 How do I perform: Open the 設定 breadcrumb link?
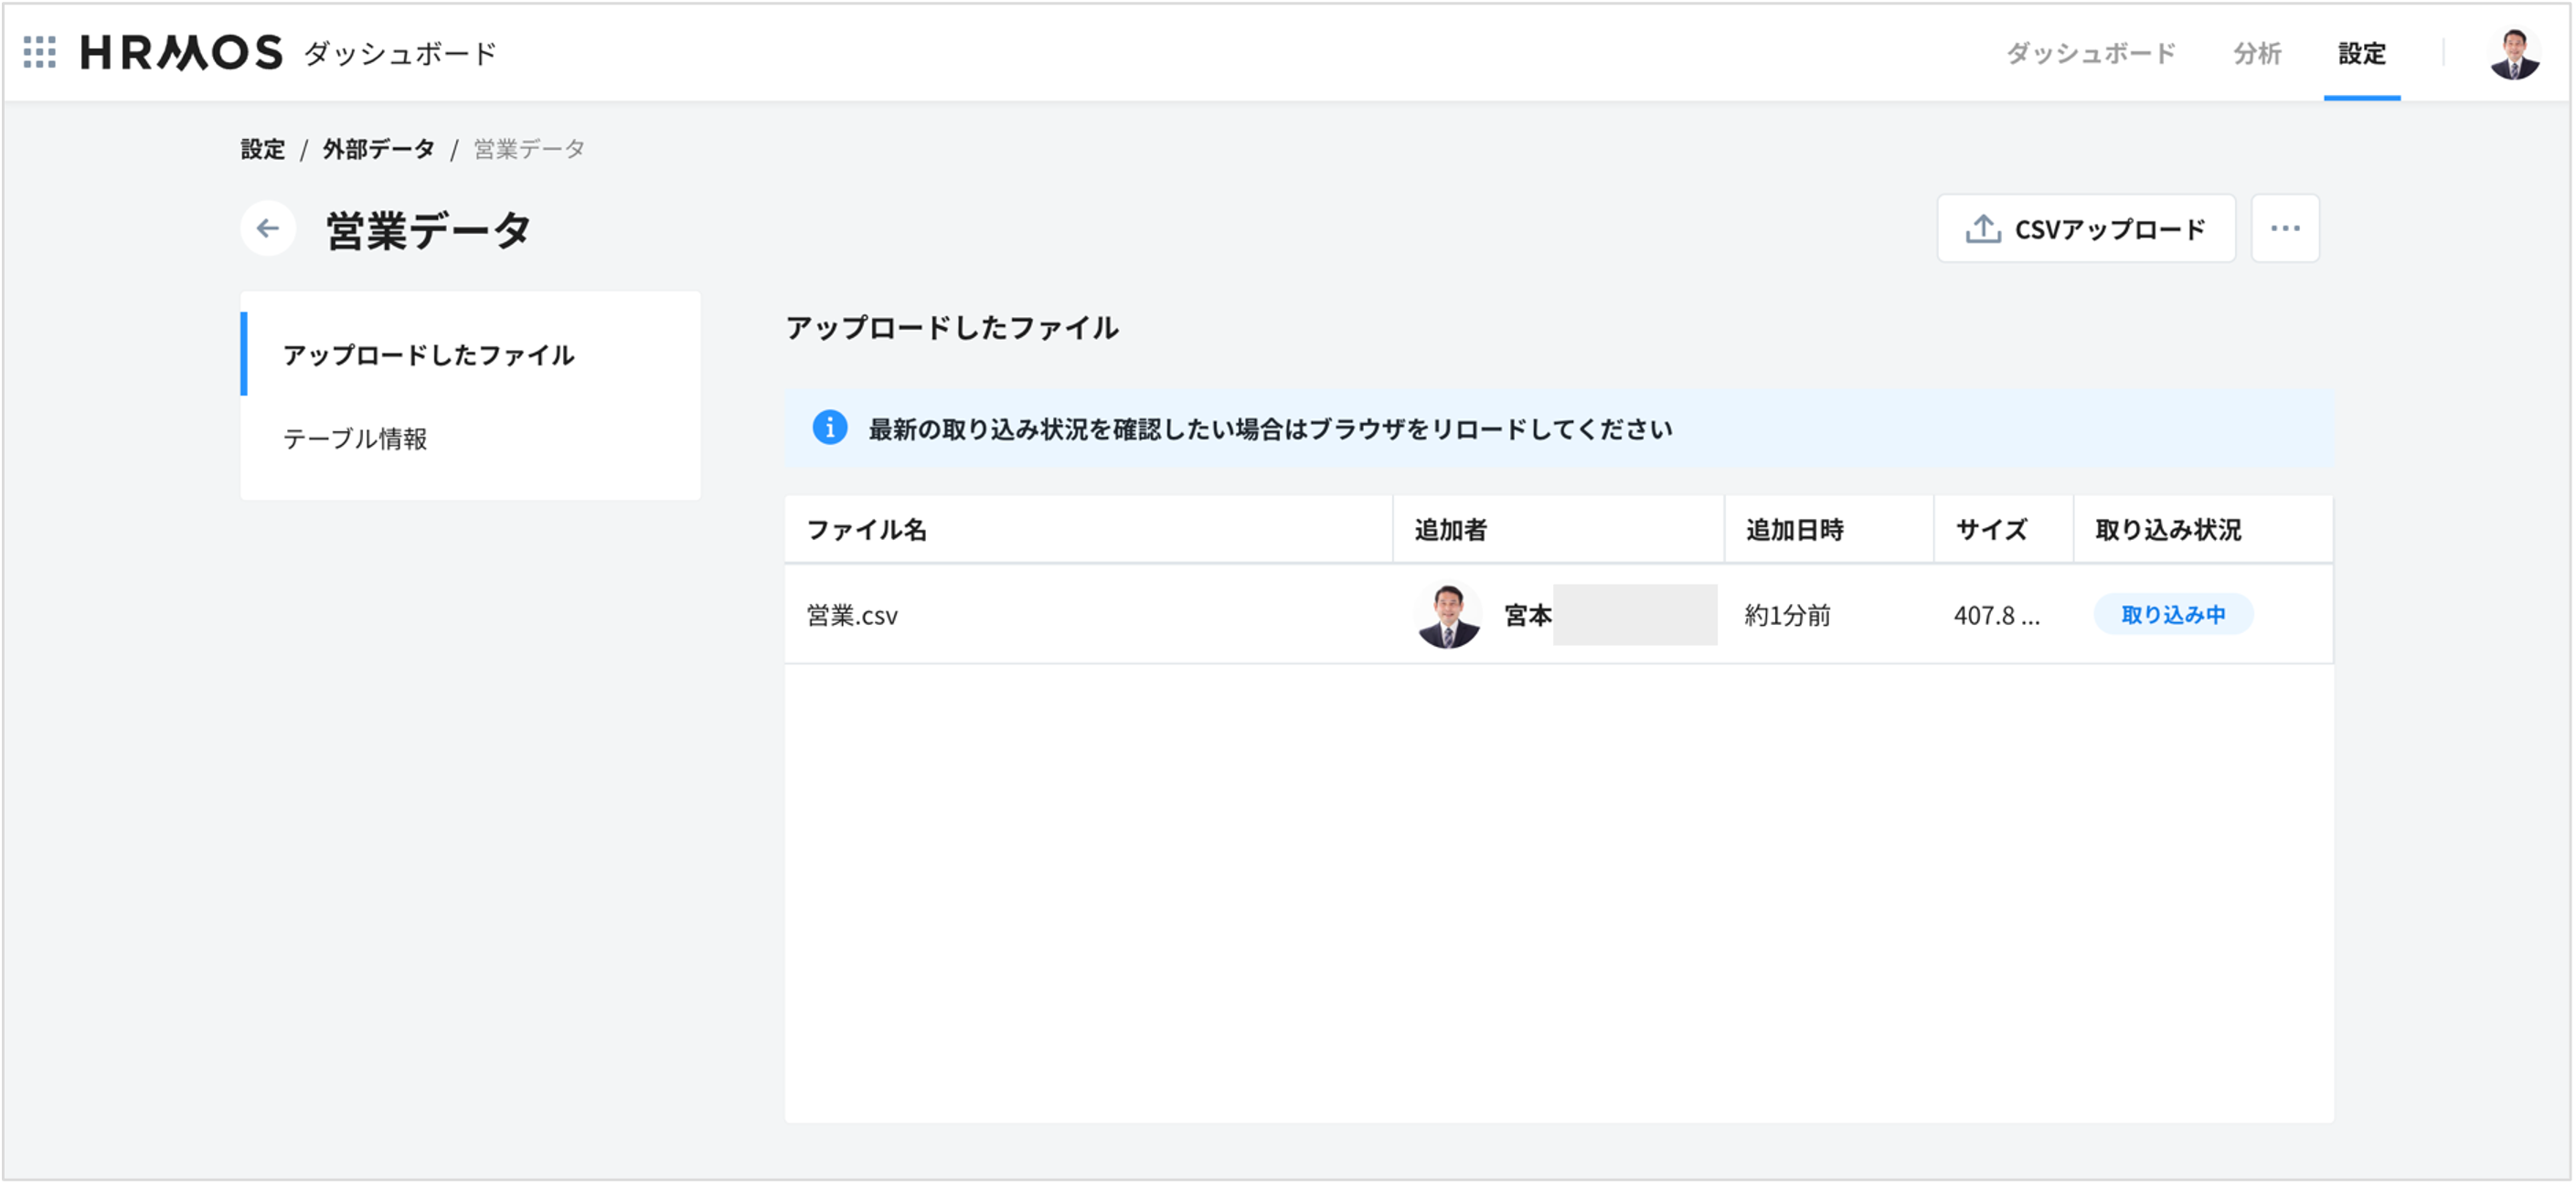[262, 148]
